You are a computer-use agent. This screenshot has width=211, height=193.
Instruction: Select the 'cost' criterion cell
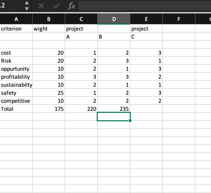[16, 53]
